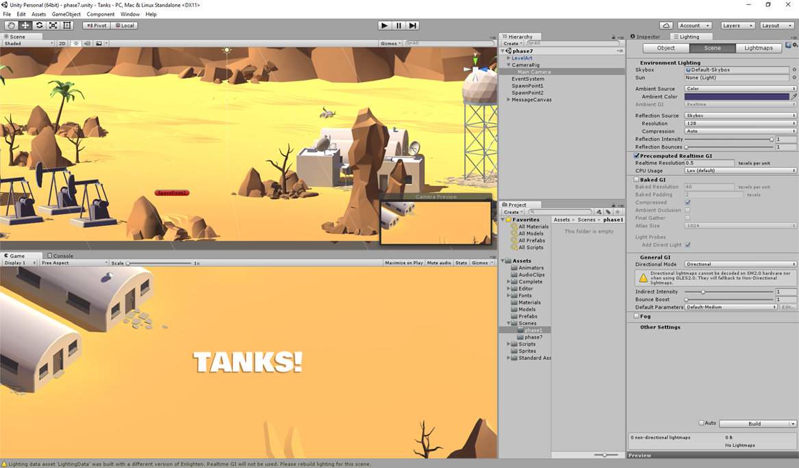Open Lighting help book icon
799x468 pixels.
pyautogui.click(x=788, y=45)
